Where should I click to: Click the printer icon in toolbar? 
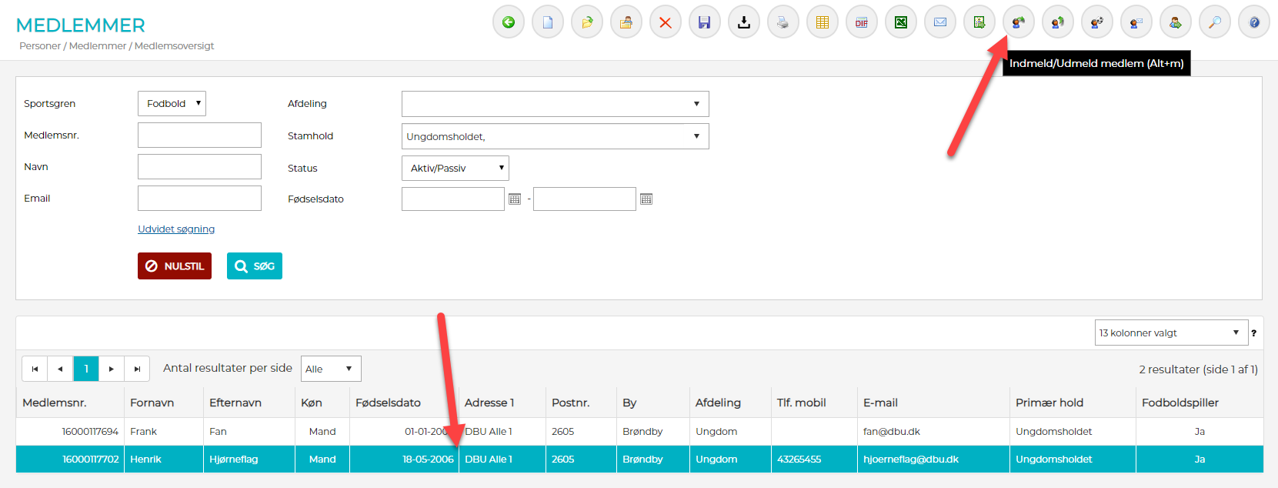[x=783, y=22]
